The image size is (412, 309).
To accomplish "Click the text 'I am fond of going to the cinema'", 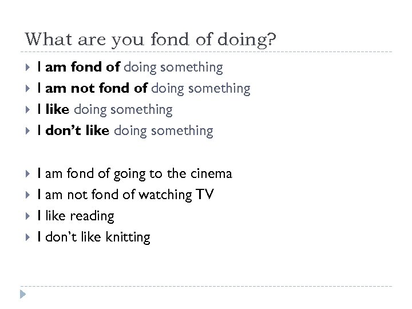I will [x=134, y=173].
